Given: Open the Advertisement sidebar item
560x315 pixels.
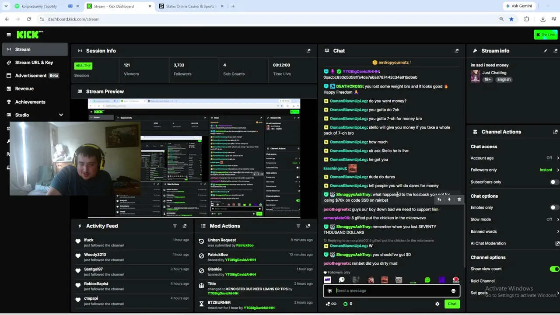Looking at the screenshot, I should tap(34, 76).
